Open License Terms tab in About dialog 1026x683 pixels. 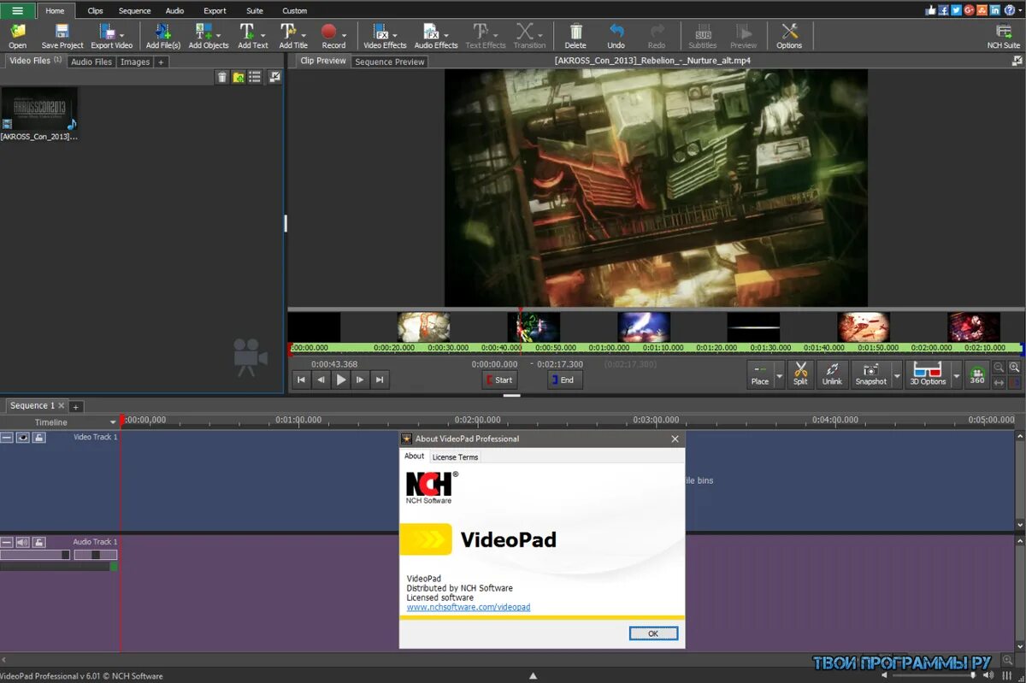click(455, 457)
